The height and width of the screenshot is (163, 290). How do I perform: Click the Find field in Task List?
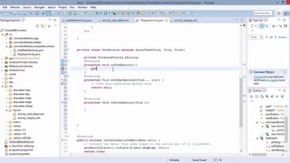(256, 37)
